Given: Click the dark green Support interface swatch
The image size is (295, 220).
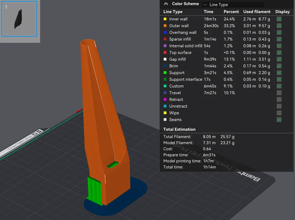Looking at the screenshot, I should [x=165, y=80].
